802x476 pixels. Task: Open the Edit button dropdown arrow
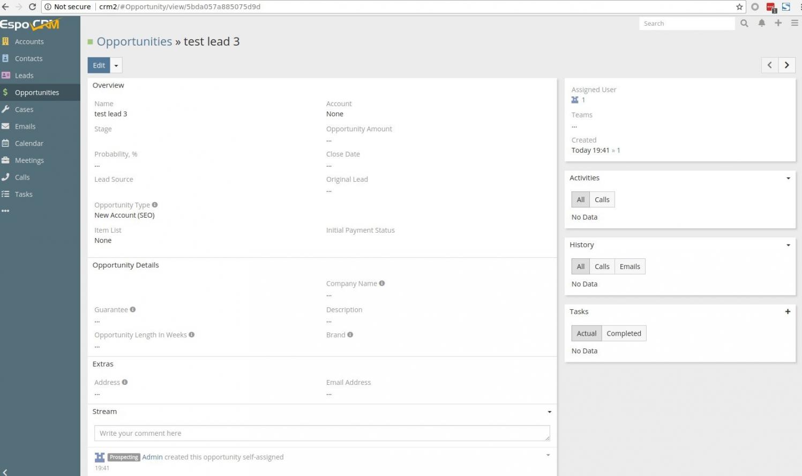pos(116,65)
